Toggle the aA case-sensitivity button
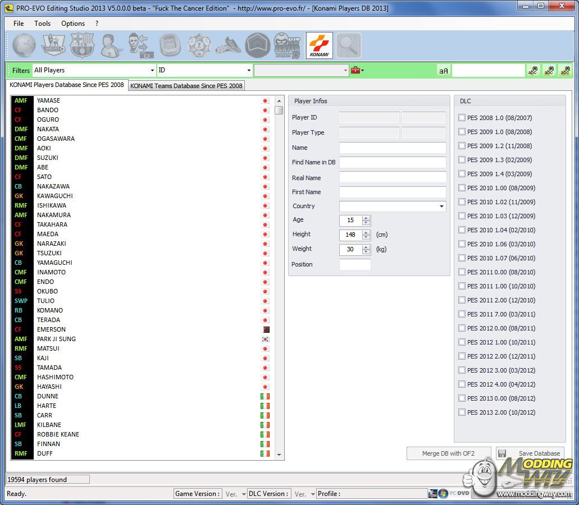 point(444,71)
